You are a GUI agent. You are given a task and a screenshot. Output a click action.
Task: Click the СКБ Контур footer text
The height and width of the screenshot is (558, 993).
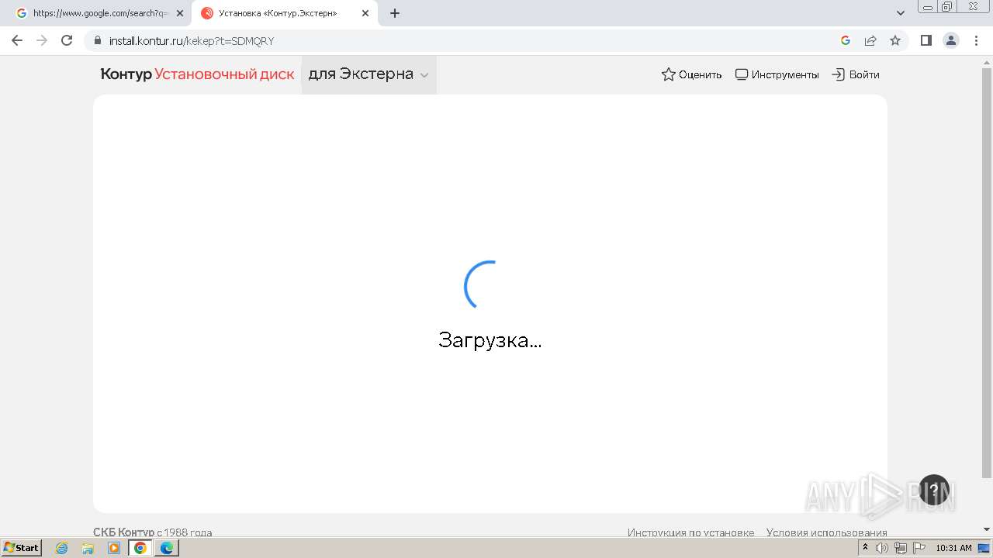(x=123, y=532)
